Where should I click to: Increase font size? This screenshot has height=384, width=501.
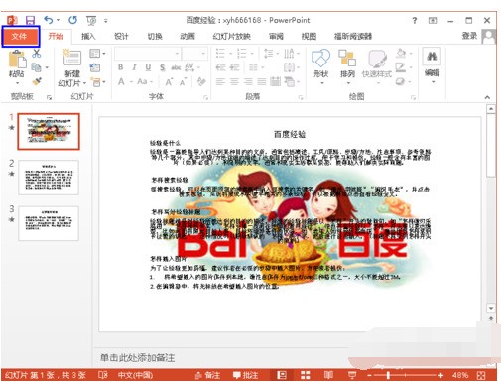coord(169,81)
